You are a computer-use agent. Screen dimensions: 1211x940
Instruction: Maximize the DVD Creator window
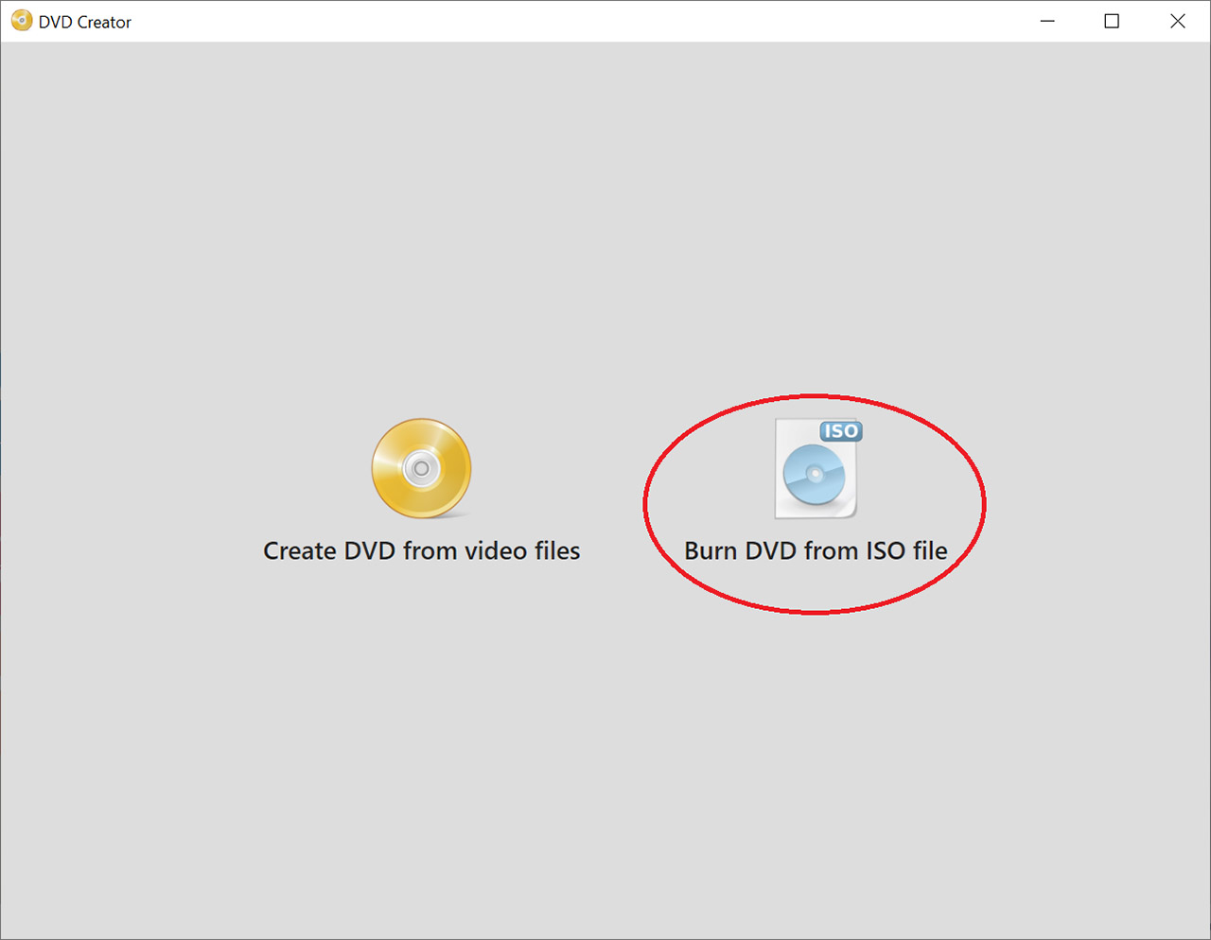click(x=1112, y=21)
